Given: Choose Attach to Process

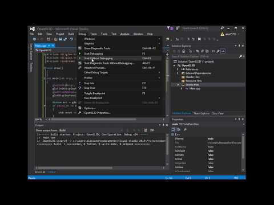Looking at the screenshot, I should pyautogui.click(x=119, y=68).
